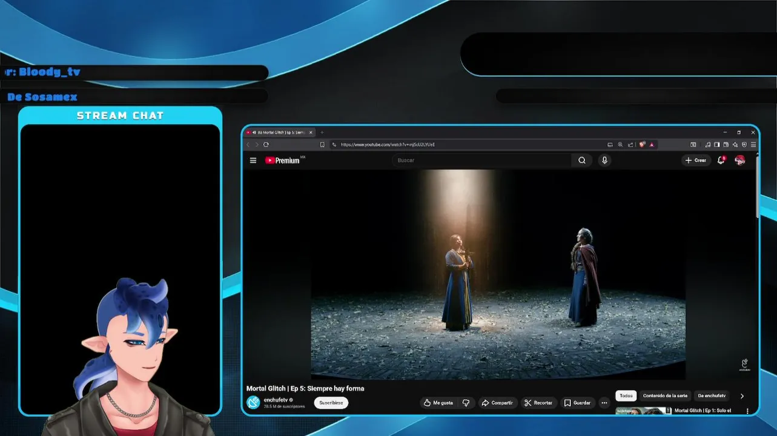Click the search magnifier button

point(582,160)
